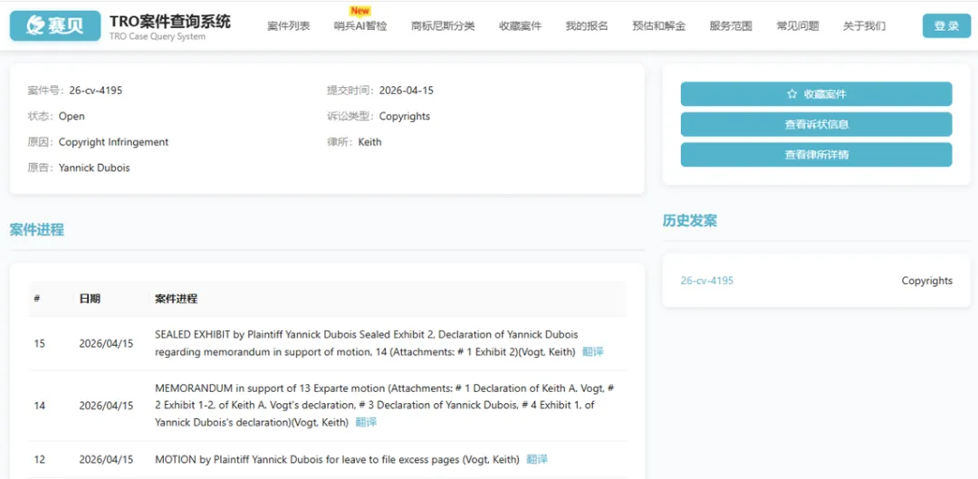Click the 提交时间 value 2026-04-15
The height and width of the screenshot is (479, 978).
click(406, 91)
